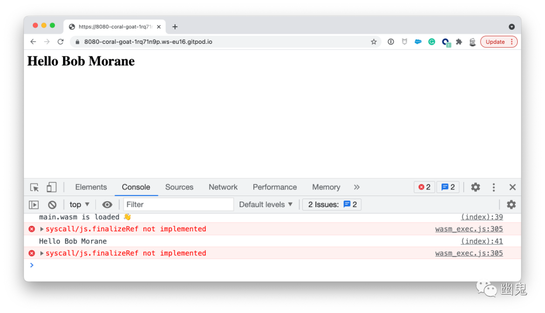545x313 pixels.
Task: Open the top context dropdown
Action: [x=80, y=205]
